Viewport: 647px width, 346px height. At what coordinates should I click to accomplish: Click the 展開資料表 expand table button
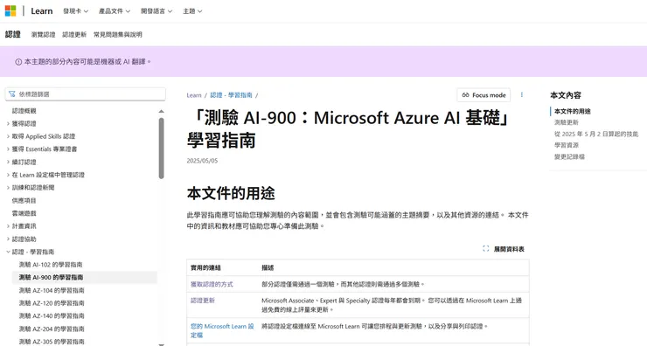point(504,249)
